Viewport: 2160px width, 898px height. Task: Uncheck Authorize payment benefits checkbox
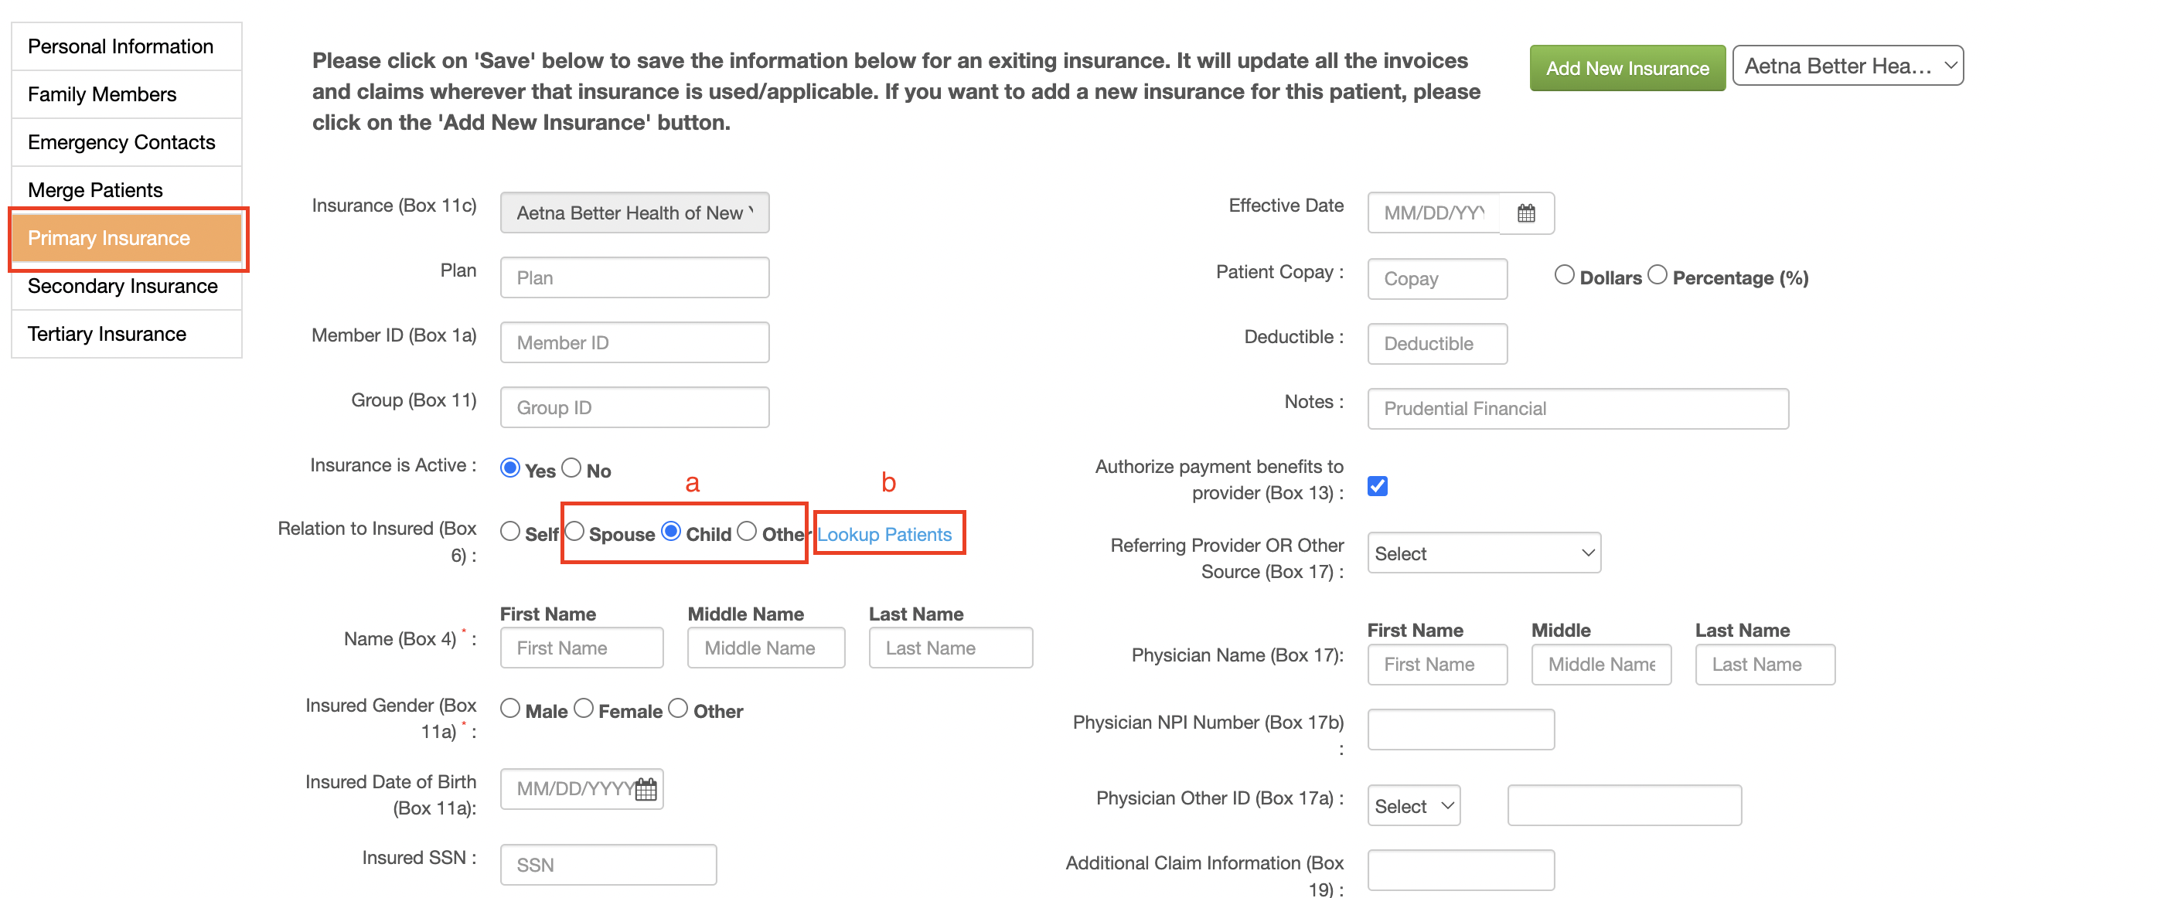click(1377, 486)
